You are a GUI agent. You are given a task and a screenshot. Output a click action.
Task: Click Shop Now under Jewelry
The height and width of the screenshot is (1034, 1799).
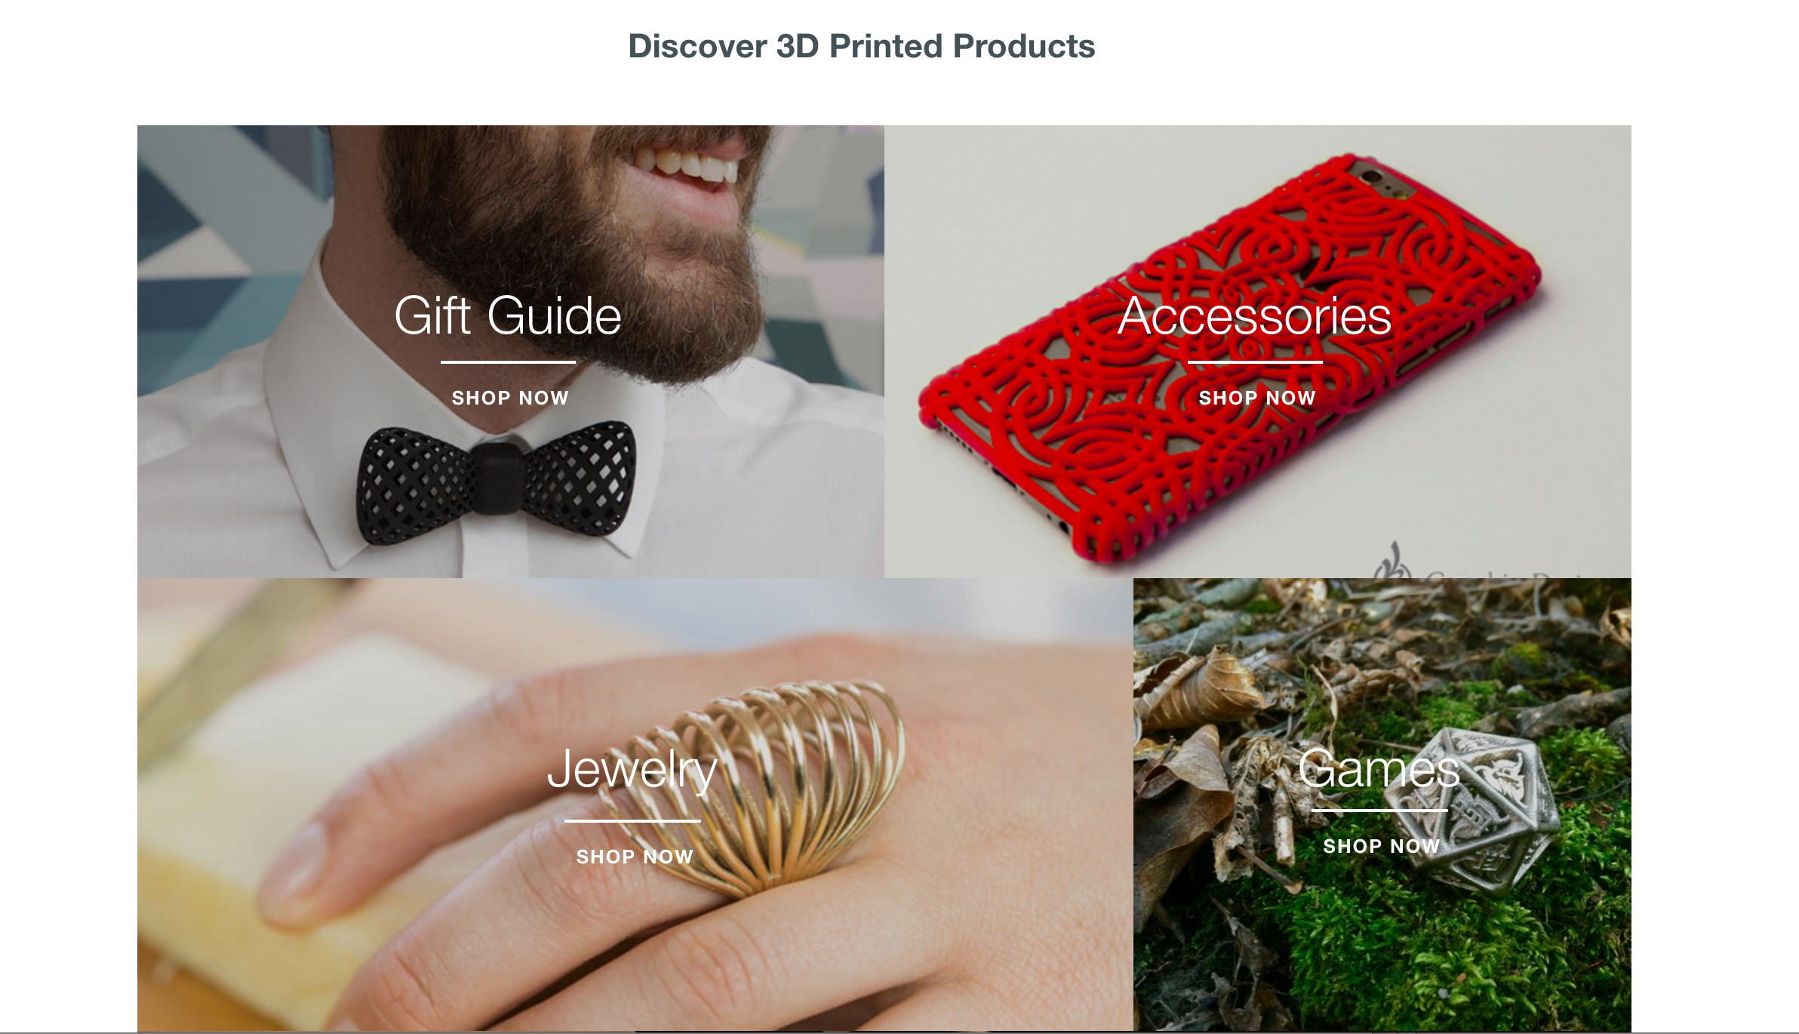click(635, 857)
